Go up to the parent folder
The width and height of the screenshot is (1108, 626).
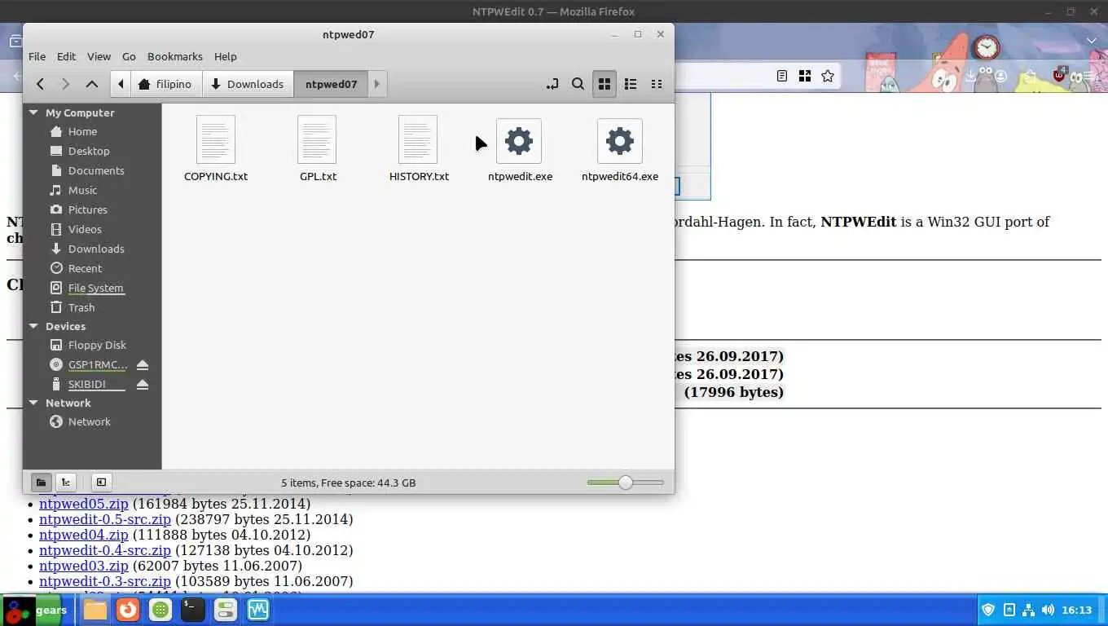[x=92, y=84]
